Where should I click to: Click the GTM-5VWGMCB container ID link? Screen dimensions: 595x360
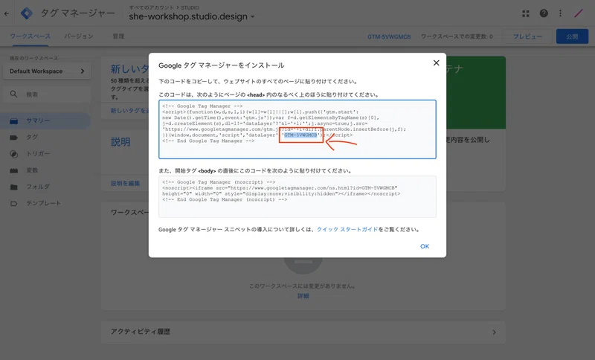(389, 36)
